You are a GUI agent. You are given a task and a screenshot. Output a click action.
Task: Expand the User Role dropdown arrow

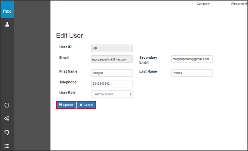(130, 94)
